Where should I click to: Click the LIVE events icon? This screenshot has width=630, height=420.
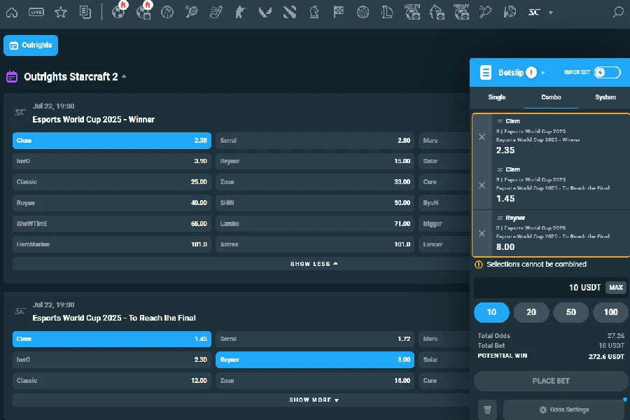[x=36, y=12]
